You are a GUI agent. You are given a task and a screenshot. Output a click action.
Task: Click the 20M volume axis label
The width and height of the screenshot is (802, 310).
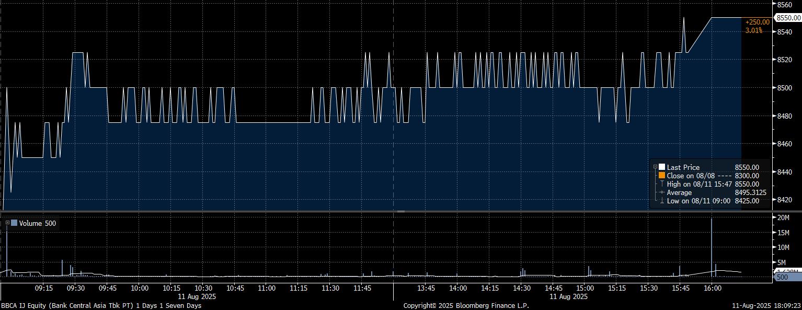point(783,217)
